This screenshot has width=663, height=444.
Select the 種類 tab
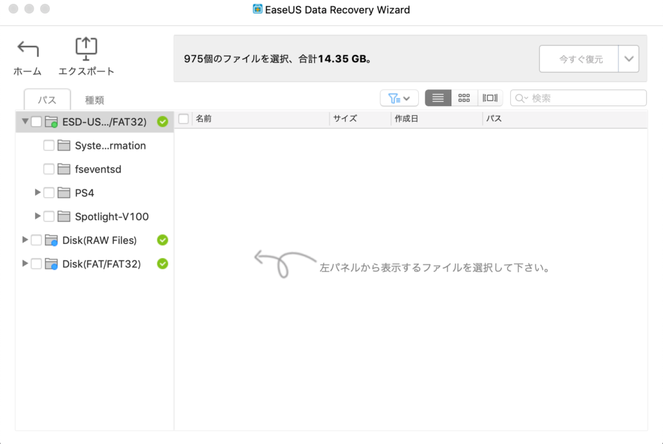click(x=95, y=100)
